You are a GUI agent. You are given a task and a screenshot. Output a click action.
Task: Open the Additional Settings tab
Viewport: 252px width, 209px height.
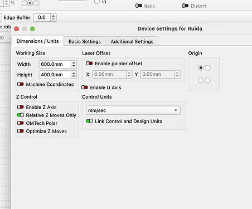[132, 41]
